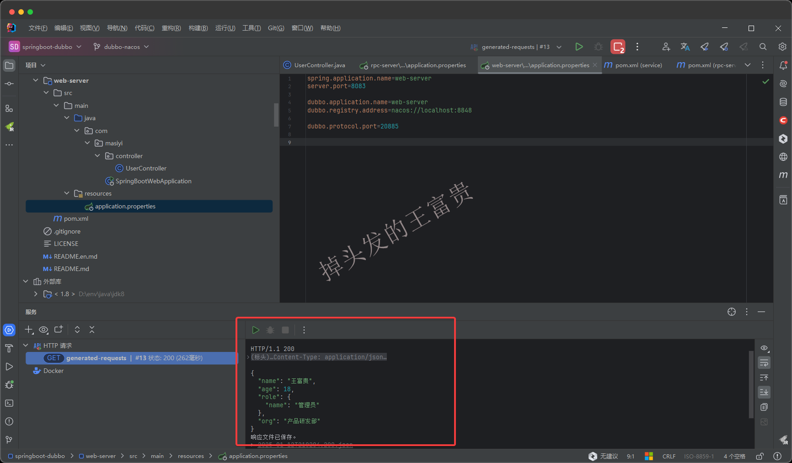The image size is (792, 463).
Task: Click the Translate icon in toolbar
Action: click(x=685, y=47)
